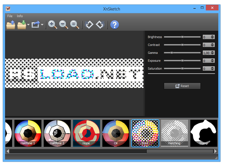Zoom in with the plus magnifier
The height and width of the screenshot is (166, 225).
pos(52,25)
